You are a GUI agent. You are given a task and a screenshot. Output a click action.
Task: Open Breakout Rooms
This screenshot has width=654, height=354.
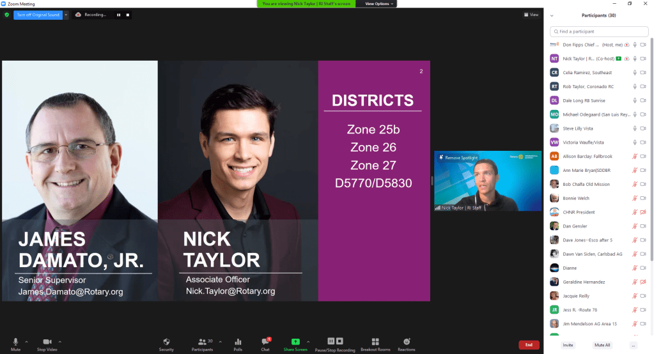point(375,343)
